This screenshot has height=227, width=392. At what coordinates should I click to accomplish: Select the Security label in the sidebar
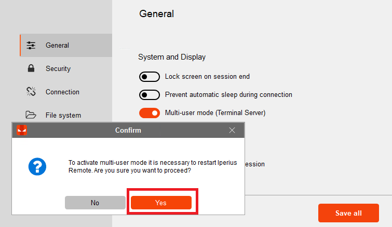tap(58, 68)
